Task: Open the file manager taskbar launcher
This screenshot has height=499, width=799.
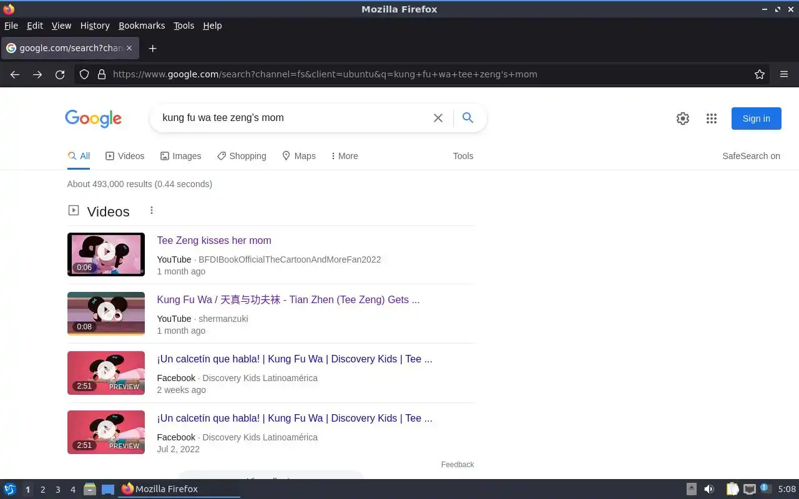Action: [x=90, y=489]
